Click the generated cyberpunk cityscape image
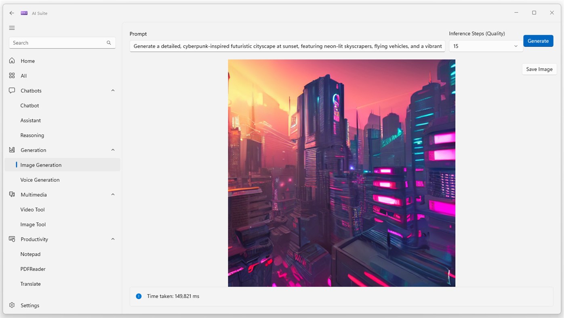The width and height of the screenshot is (564, 318). tap(341, 173)
